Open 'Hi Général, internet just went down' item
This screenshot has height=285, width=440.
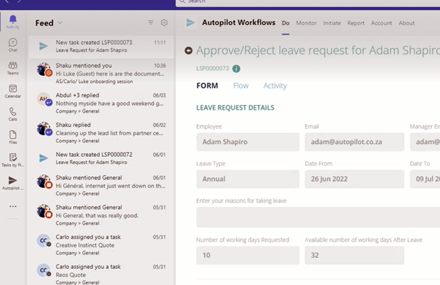point(102,186)
